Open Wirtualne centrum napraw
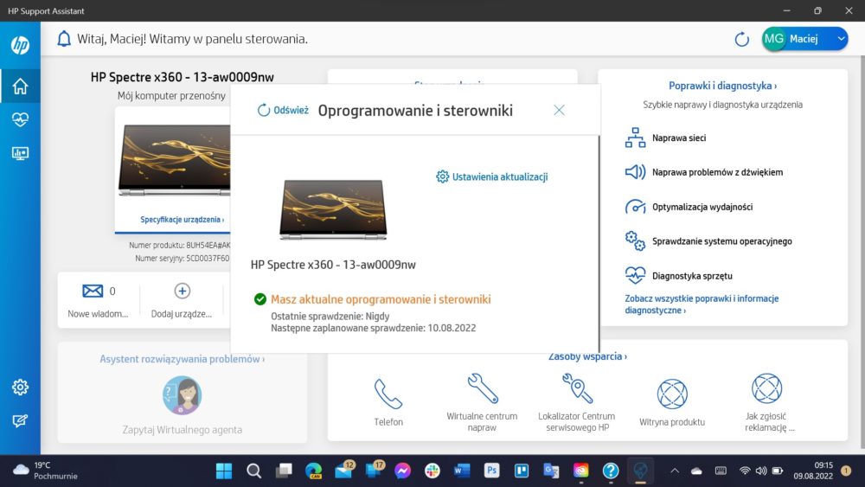The width and height of the screenshot is (865, 487). (x=482, y=402)
